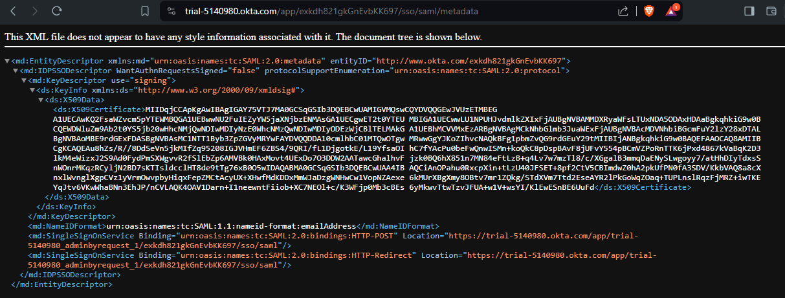The width and height of the screenshot is (785, 298).
Task: Open Brave Shields lion icon
Action: (x=649, y=11)
